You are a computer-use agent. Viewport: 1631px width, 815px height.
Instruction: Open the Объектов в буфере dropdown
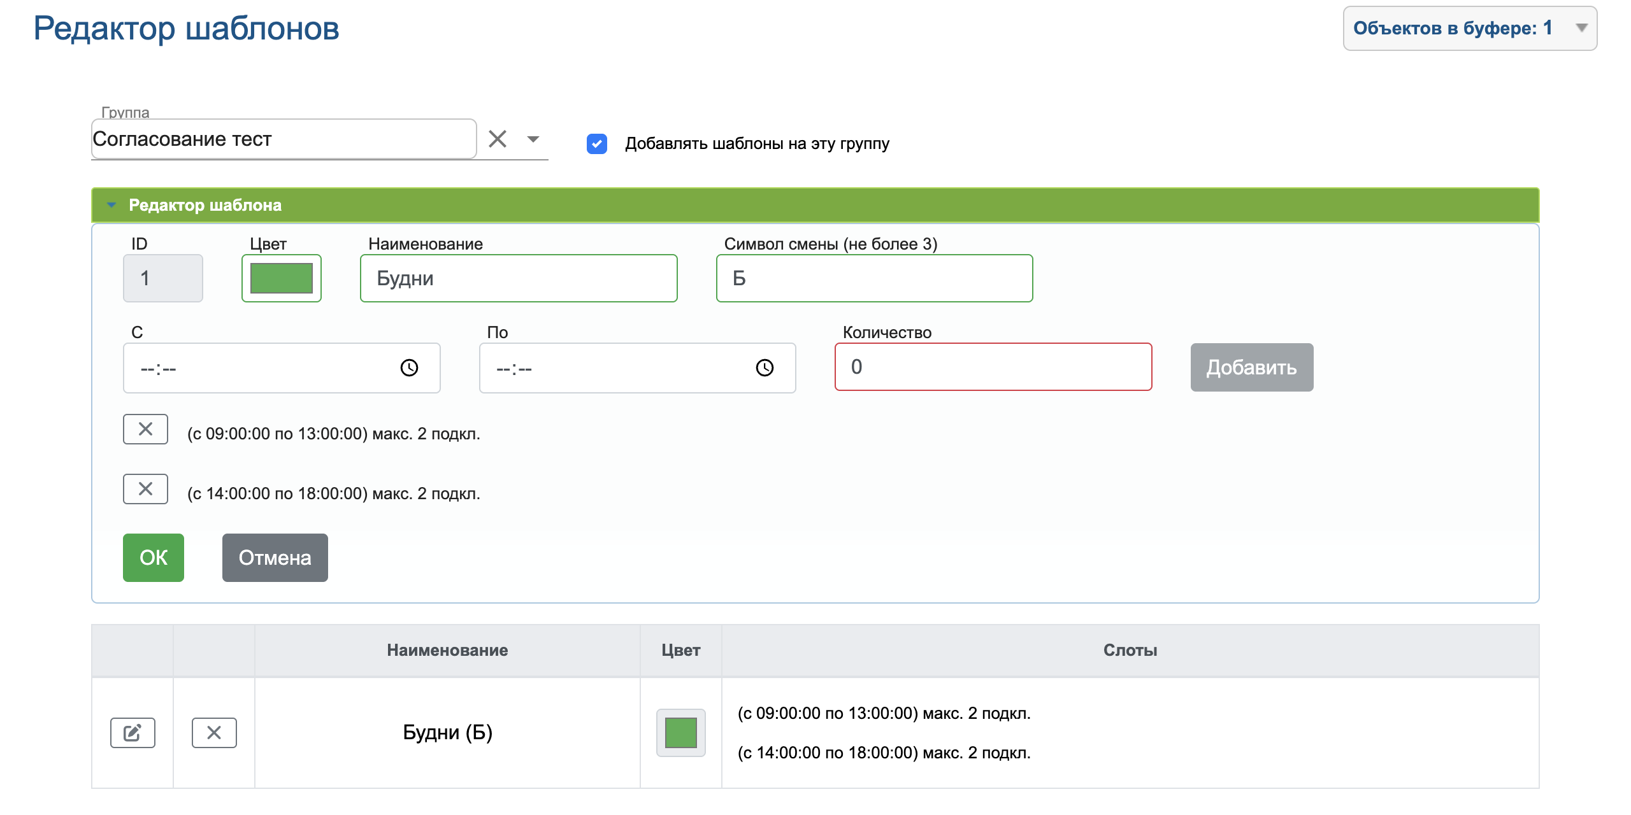1470,28
